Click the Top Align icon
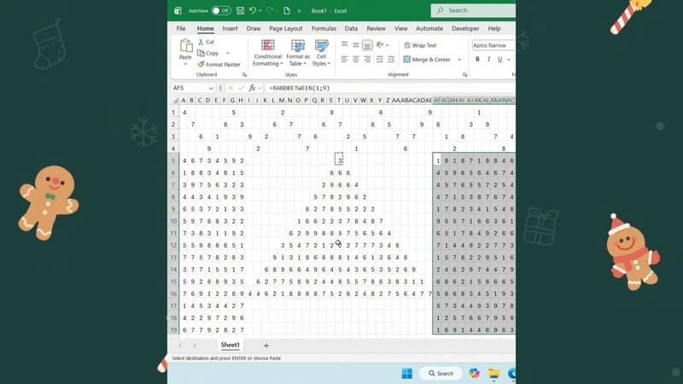Screen dimensions: 683x384 (344, 45)
